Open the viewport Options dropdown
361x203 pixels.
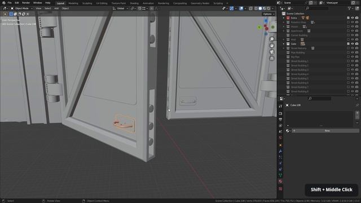pos(268,14)
